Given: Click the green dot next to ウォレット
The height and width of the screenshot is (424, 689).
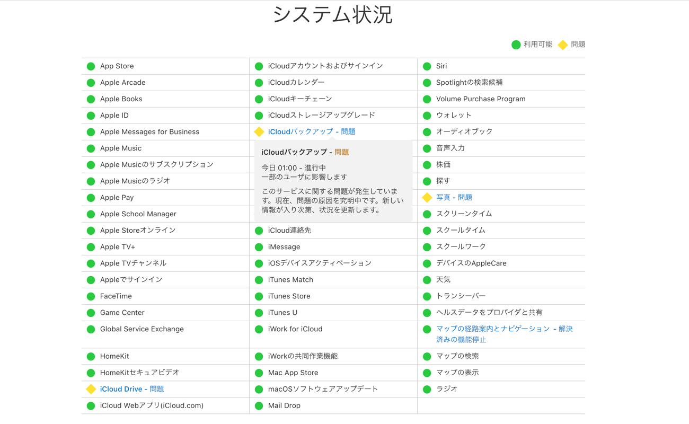Looking at the screenshot, I should point(427,116).
